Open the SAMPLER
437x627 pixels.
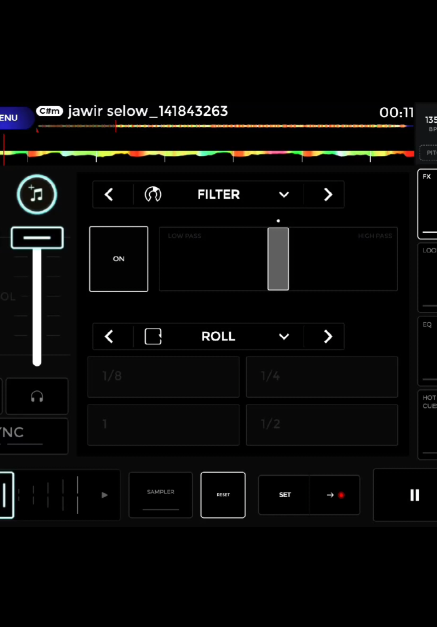pos(160,495)
